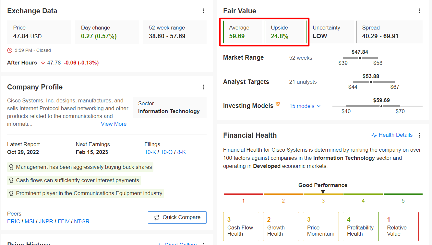This screenshot has height=245, width=432.
Task: Click the Good Performance triangle marker
Action: (x=323, y=192)
